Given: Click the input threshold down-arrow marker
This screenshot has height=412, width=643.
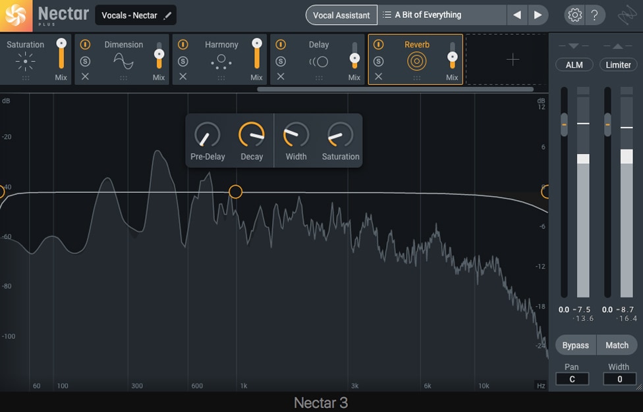Looking at the screenshot, I should (574, 46).
